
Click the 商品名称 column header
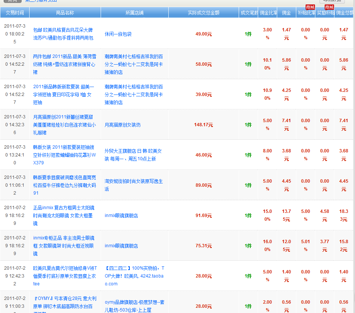click(65, 13)
